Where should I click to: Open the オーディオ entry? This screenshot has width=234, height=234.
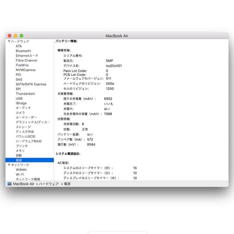pyautogui.click(x=23, y=108)
